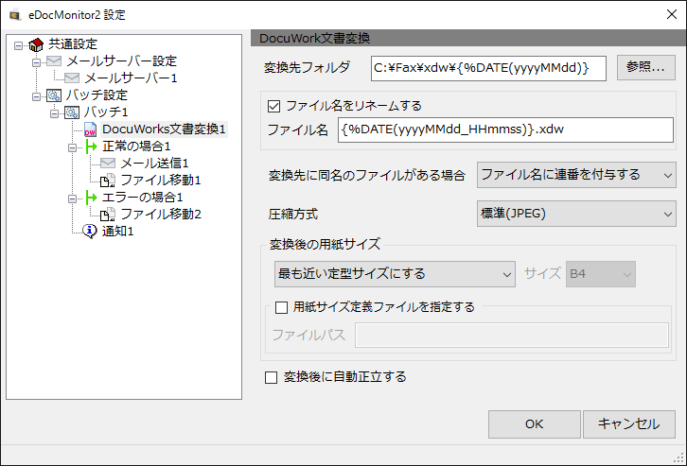Select エラーの場合1 in the tree
The height and width of the screenshot is (466, 687).
tap(142, 198)
